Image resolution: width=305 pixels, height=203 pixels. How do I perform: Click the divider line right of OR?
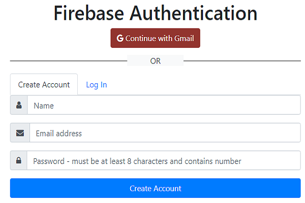(x=242, y=61)
